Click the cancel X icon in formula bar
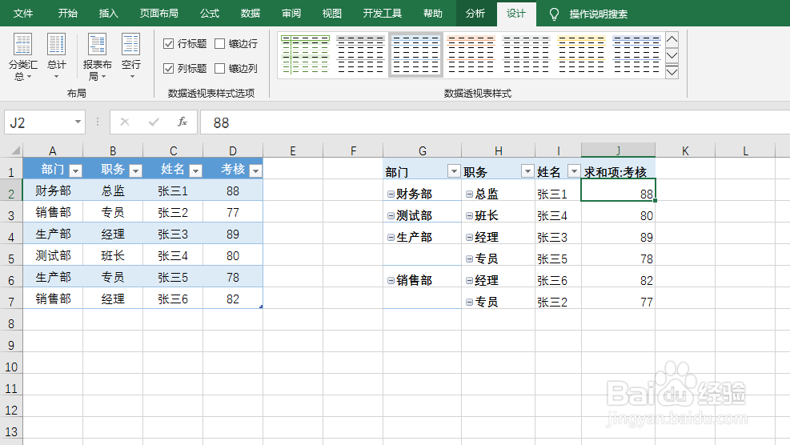 [125, 122]
